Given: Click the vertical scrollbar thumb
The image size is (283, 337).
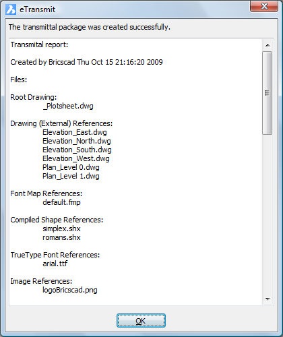Looking at the screenshot, I should [268, 93].
